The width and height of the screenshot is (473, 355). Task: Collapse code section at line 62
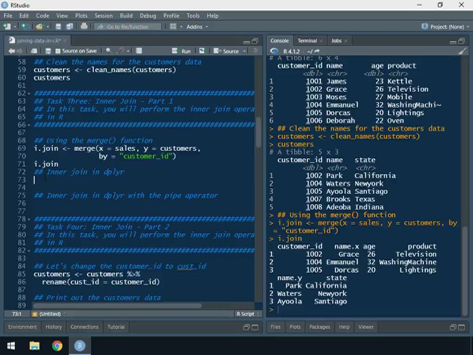coord(29,94)
